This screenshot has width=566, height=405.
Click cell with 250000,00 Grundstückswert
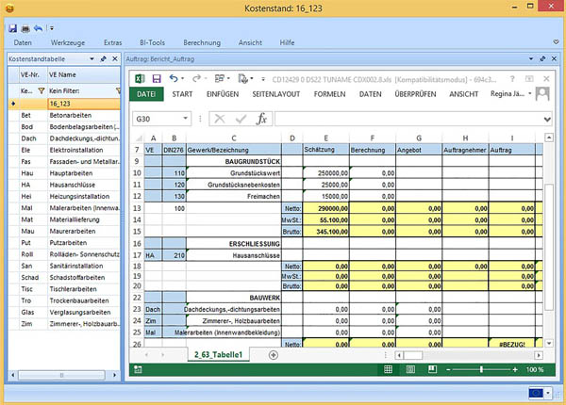[326, 173]
